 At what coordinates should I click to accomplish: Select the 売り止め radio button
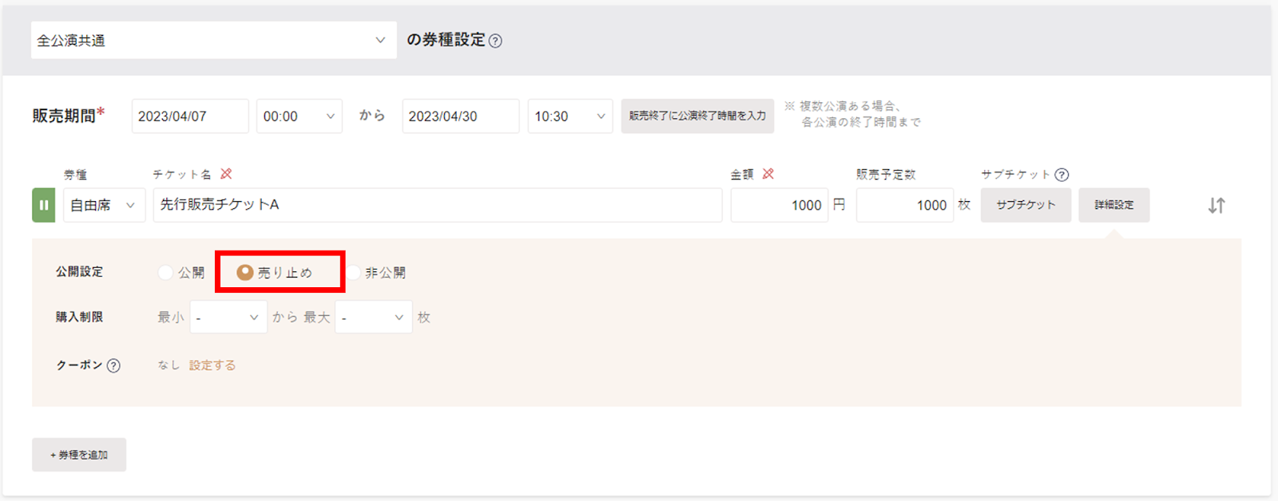pos(245,273)
